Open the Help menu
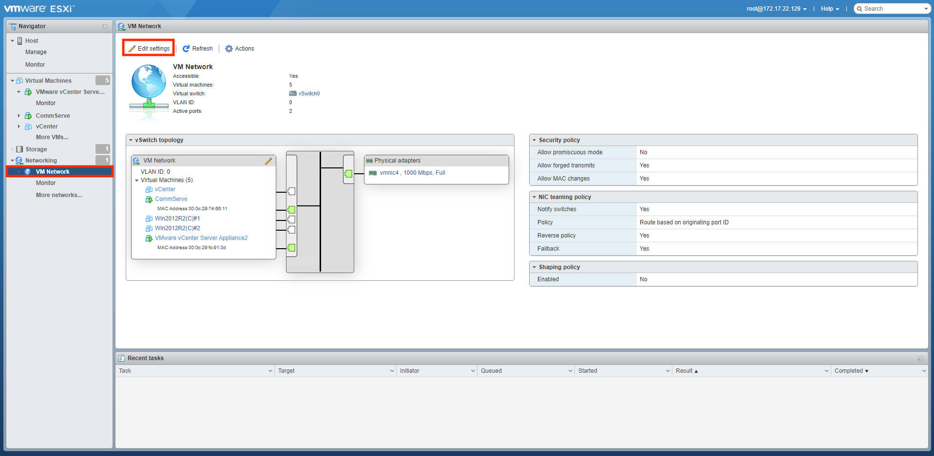 tap(830, 9)
